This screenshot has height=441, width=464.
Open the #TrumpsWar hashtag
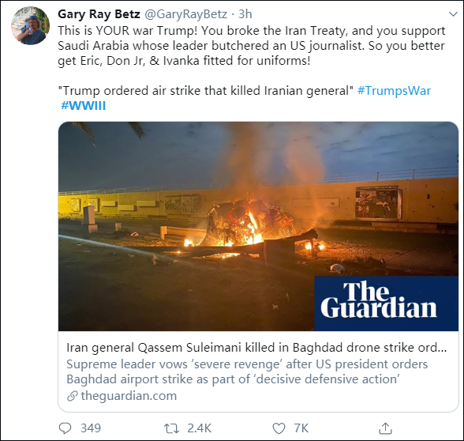pyautogui.click(x=394, y=90)
